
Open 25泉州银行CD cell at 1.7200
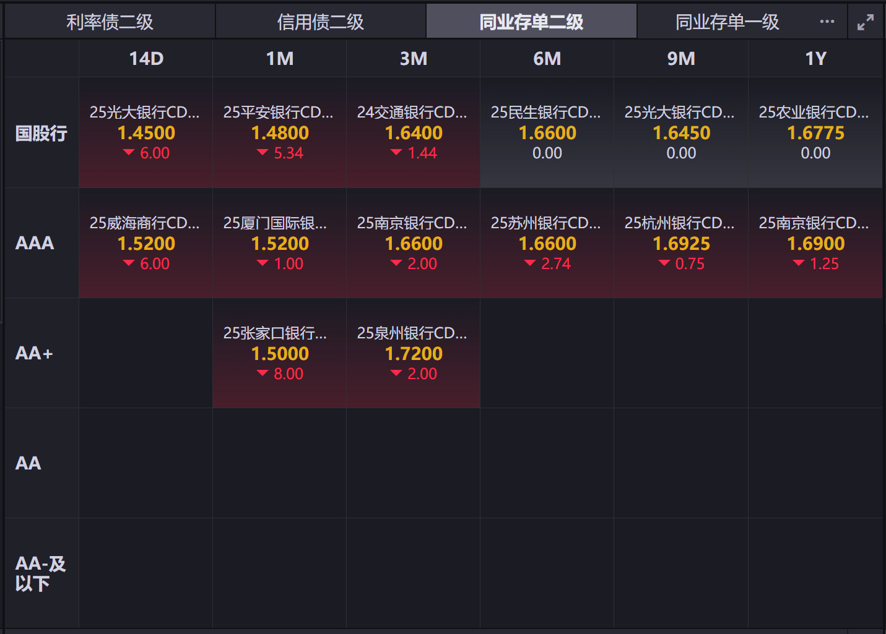point(414,353)
